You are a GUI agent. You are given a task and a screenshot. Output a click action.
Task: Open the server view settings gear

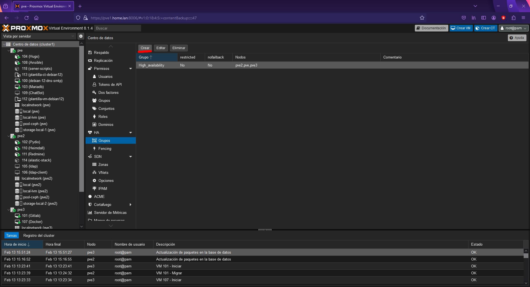coord(81,36)
